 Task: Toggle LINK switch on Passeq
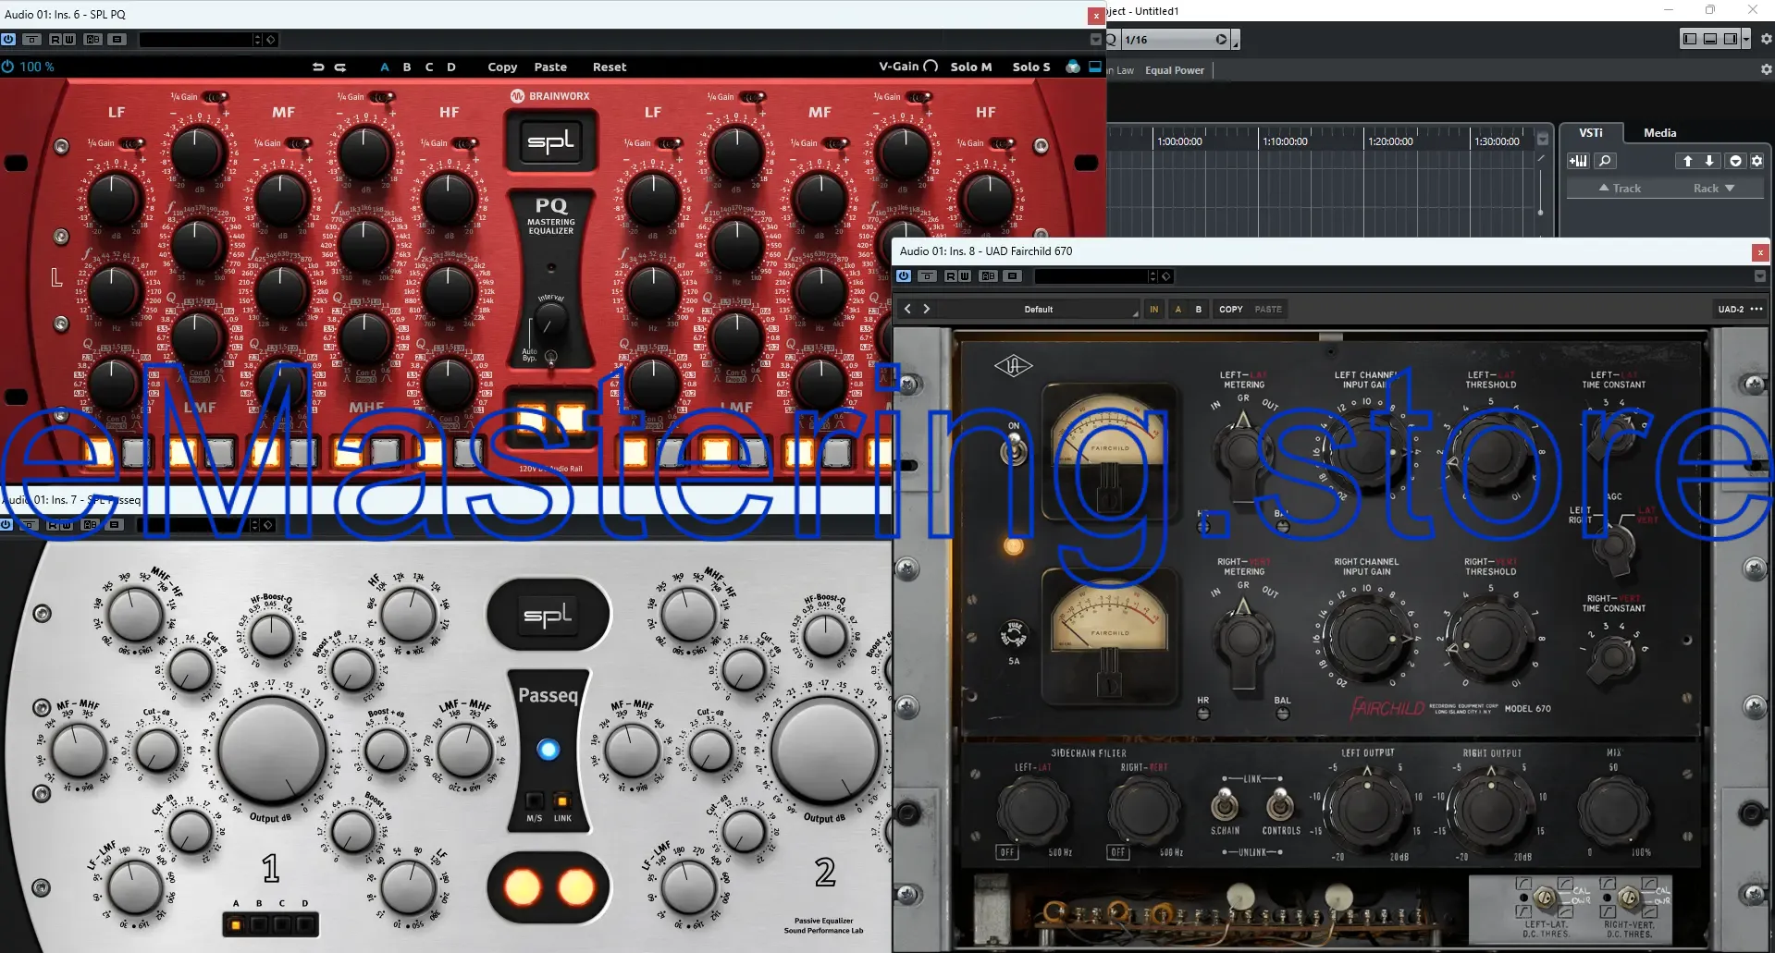pos(562,800)
